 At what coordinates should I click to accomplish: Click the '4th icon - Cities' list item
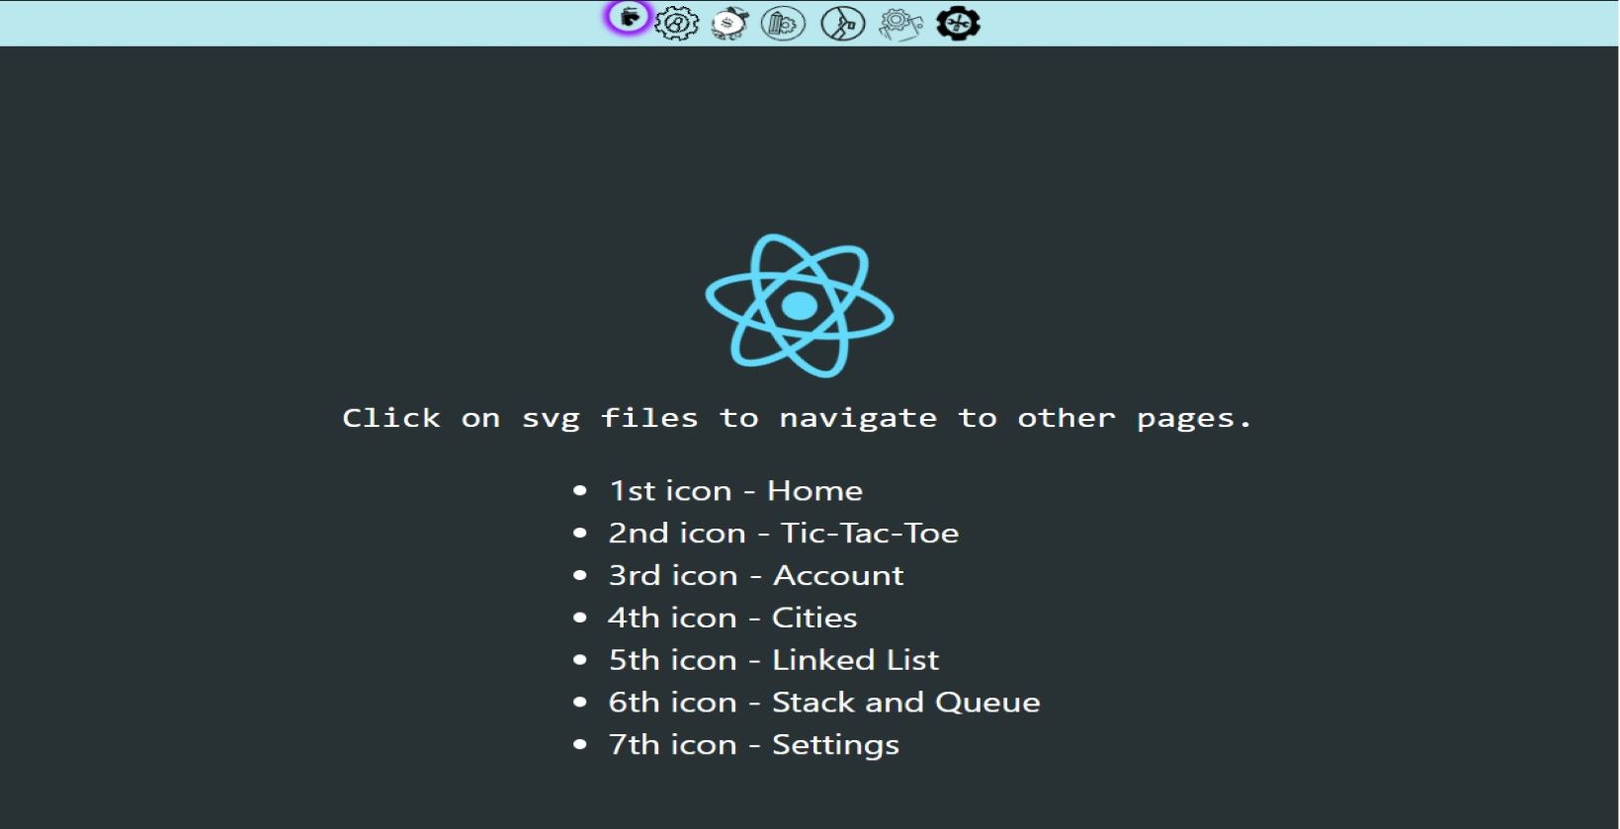coord(731,619)
